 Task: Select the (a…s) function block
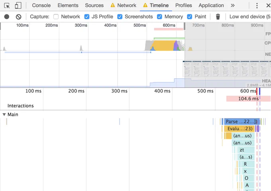coord(246,157)
